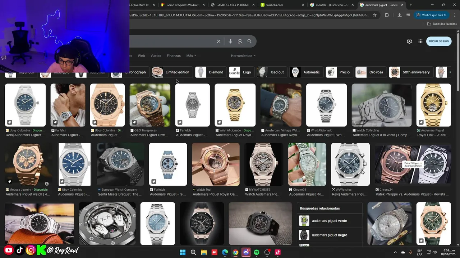Open related search audemars piguet verde

point(330,221)
